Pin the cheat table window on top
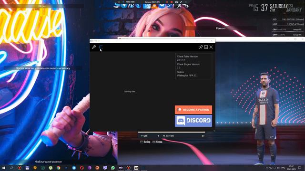 click(x=201, y=47)
